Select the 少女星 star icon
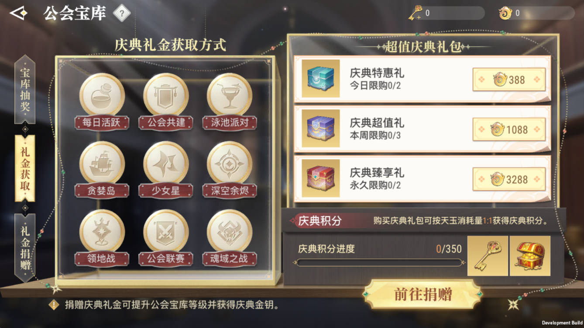This screenshot has height=328, width=584. (x=166, y=164)
